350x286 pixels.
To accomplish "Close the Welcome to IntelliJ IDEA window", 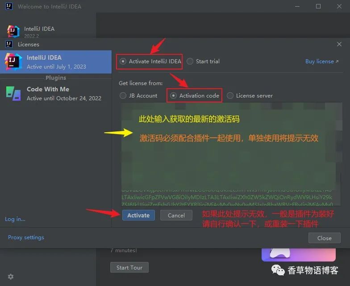I will click(x=339, y=6).
